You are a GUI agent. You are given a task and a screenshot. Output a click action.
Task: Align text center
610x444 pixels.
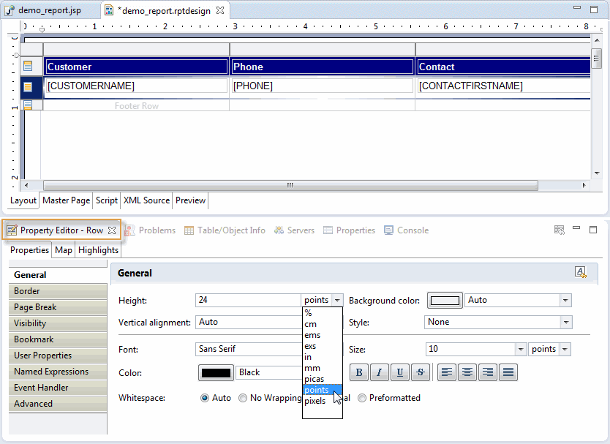pyautogui.click(x=467, y=372)
